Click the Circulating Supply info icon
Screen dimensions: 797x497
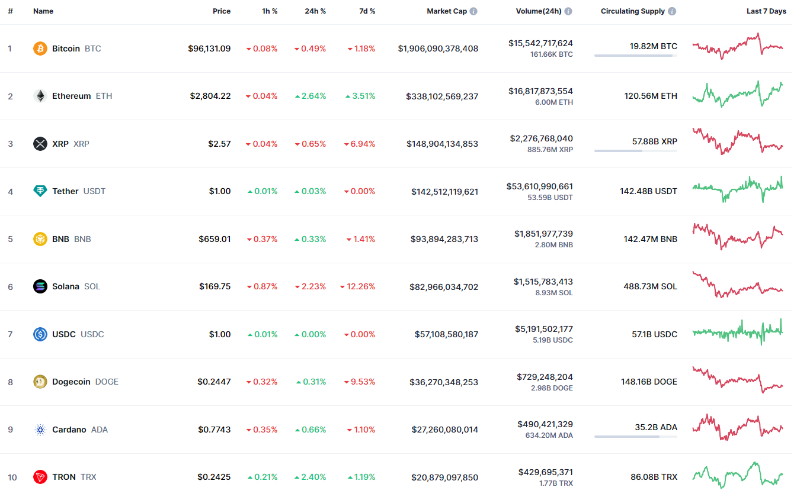tap(671, 11)
